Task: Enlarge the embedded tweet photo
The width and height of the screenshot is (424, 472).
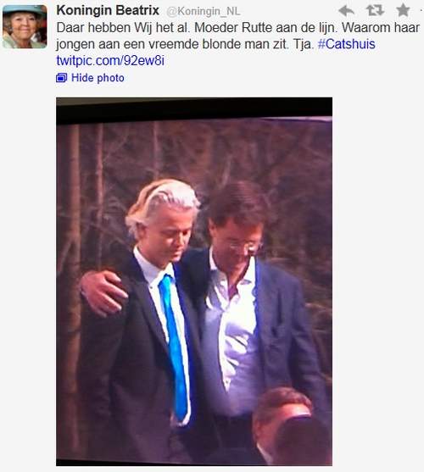Action: click(x=194, y=281)
